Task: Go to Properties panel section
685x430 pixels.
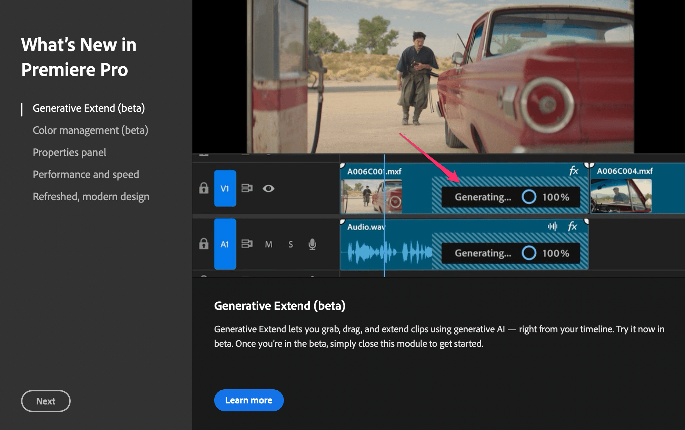Action: pos(69,153)
